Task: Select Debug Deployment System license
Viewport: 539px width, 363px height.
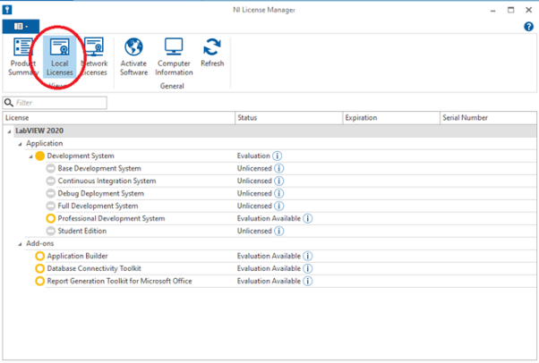Action: 100,193
